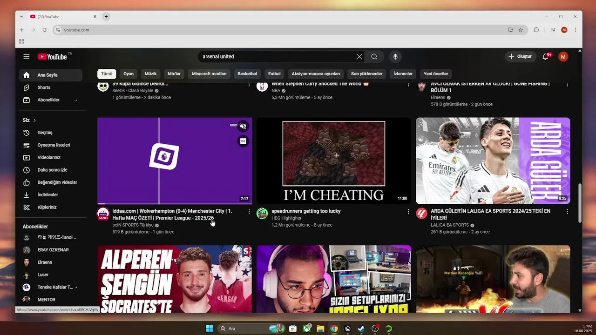Open the Arda Güler video thumbnail
This screenshot has width=596, height=335.
493,161
